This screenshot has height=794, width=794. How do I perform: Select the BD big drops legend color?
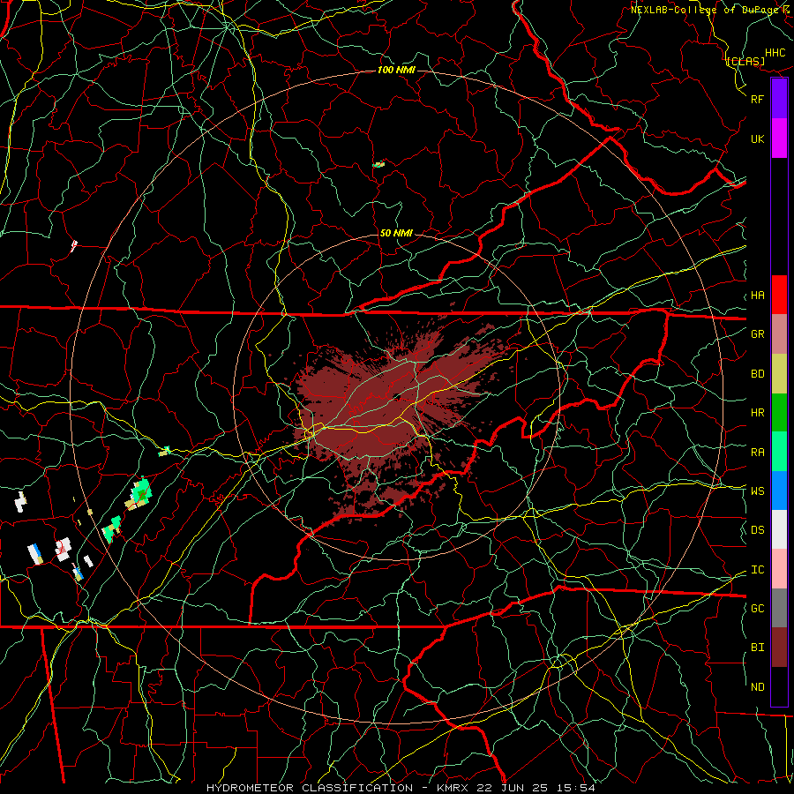coord(779,373)
